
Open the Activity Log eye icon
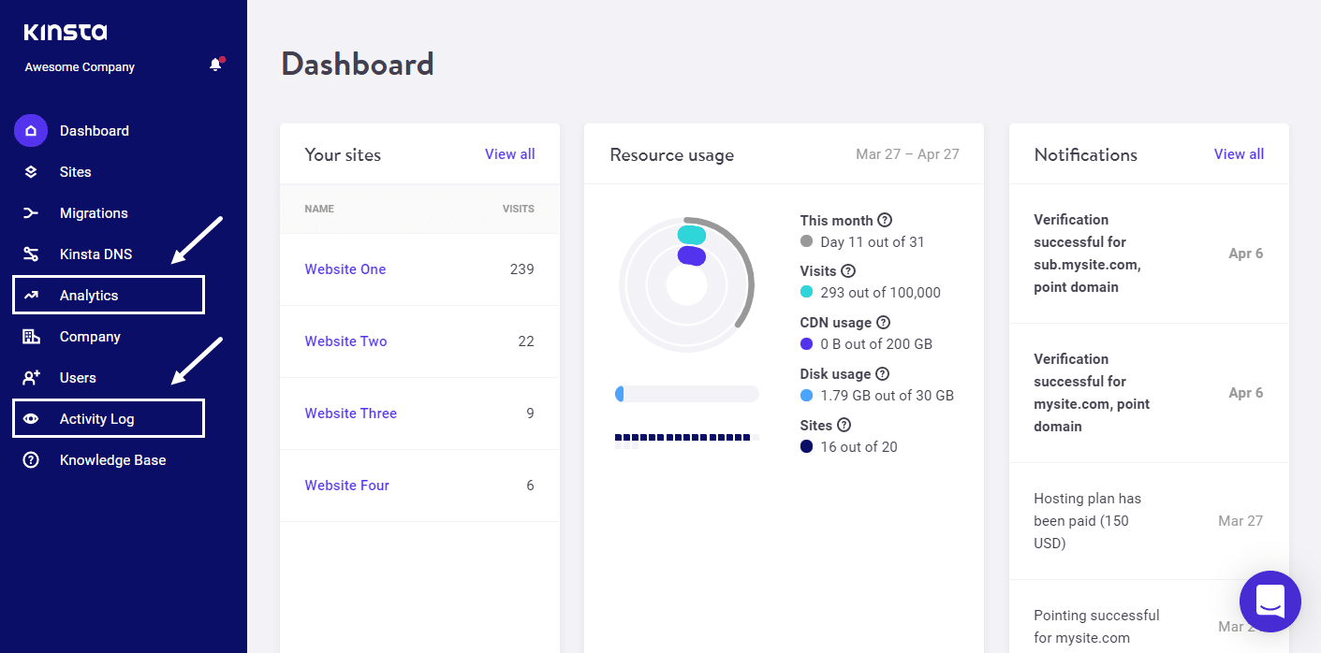coord(31,418)
